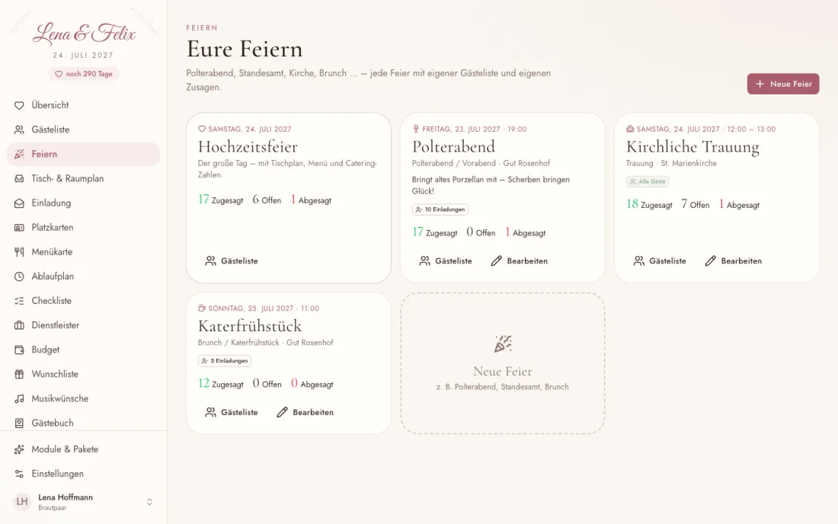
Task: Click the heart icon next to Übersicht
Action: (19, 105)
